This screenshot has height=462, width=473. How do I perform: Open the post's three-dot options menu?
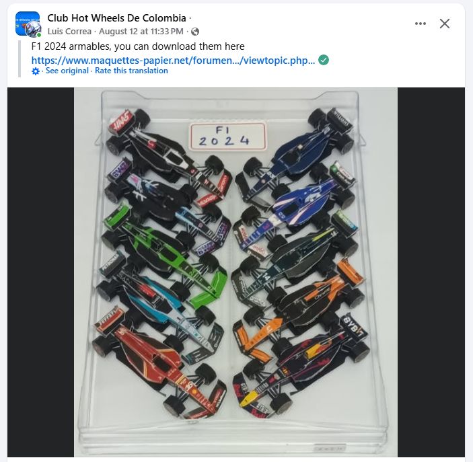(x=421, y=24)
